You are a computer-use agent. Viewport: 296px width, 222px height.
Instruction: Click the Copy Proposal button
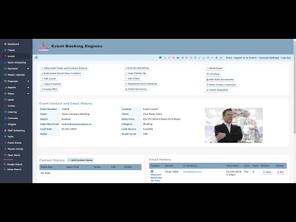click(51, 84)
